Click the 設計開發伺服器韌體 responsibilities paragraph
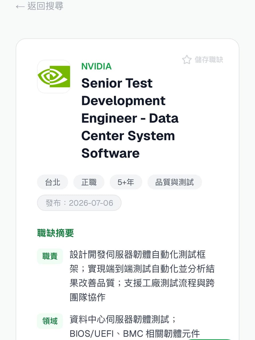The image size is (255, 340). click(142, 276)
